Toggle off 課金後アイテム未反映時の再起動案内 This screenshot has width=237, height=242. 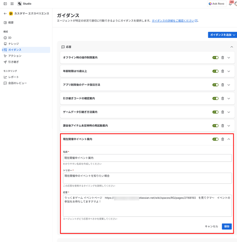pos(215,126)
